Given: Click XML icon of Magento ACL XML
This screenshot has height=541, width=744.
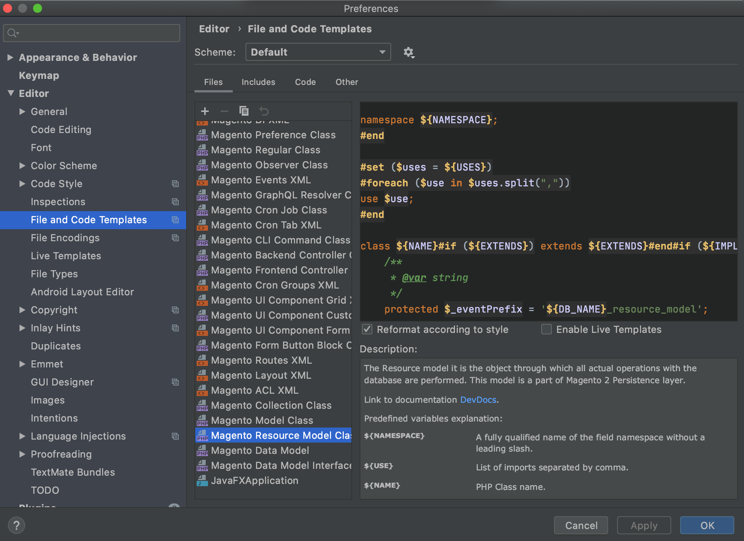Looking at the screenshot, I should (x=202, y=390).
